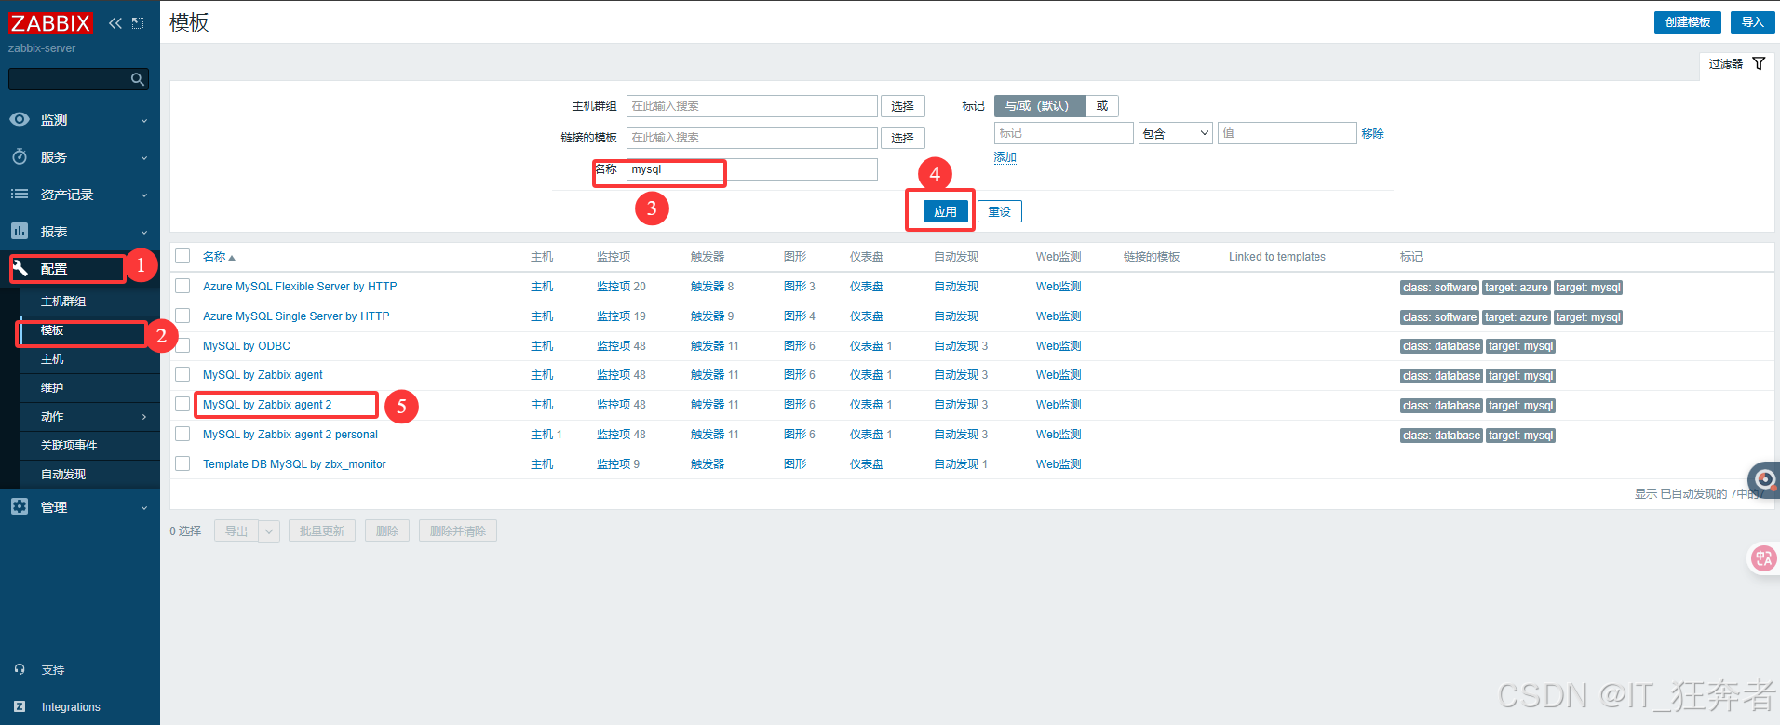Screen dimensions: 1780x725
Task: Click the 过滤器 filter tab label
Action: 1726,63
